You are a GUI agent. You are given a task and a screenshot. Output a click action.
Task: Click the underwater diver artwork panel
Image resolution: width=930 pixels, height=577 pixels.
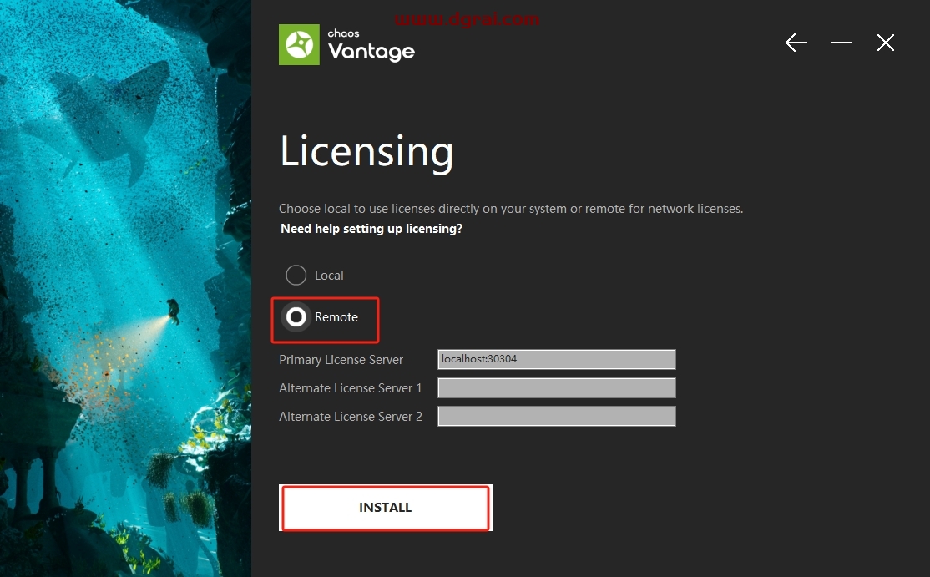tap(125, 288)
